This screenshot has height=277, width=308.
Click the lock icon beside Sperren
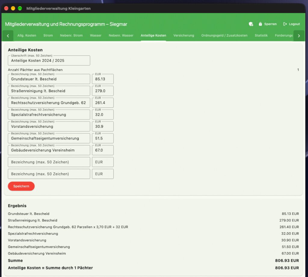[260, 24]
